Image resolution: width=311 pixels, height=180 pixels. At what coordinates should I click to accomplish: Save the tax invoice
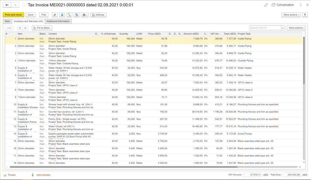31,15
